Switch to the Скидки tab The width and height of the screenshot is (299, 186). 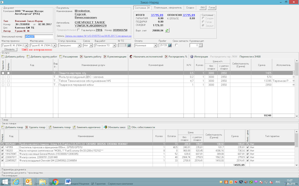(x=190, y=7)
